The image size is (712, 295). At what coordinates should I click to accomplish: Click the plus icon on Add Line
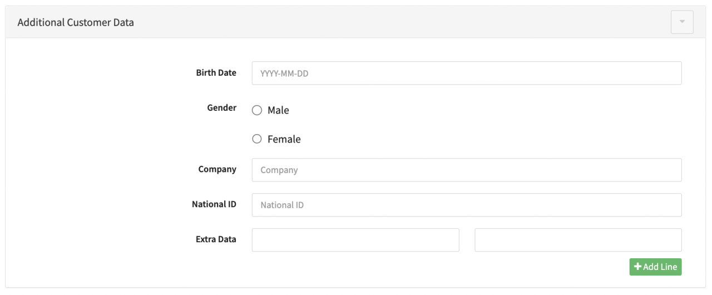[x=638, y=267]
